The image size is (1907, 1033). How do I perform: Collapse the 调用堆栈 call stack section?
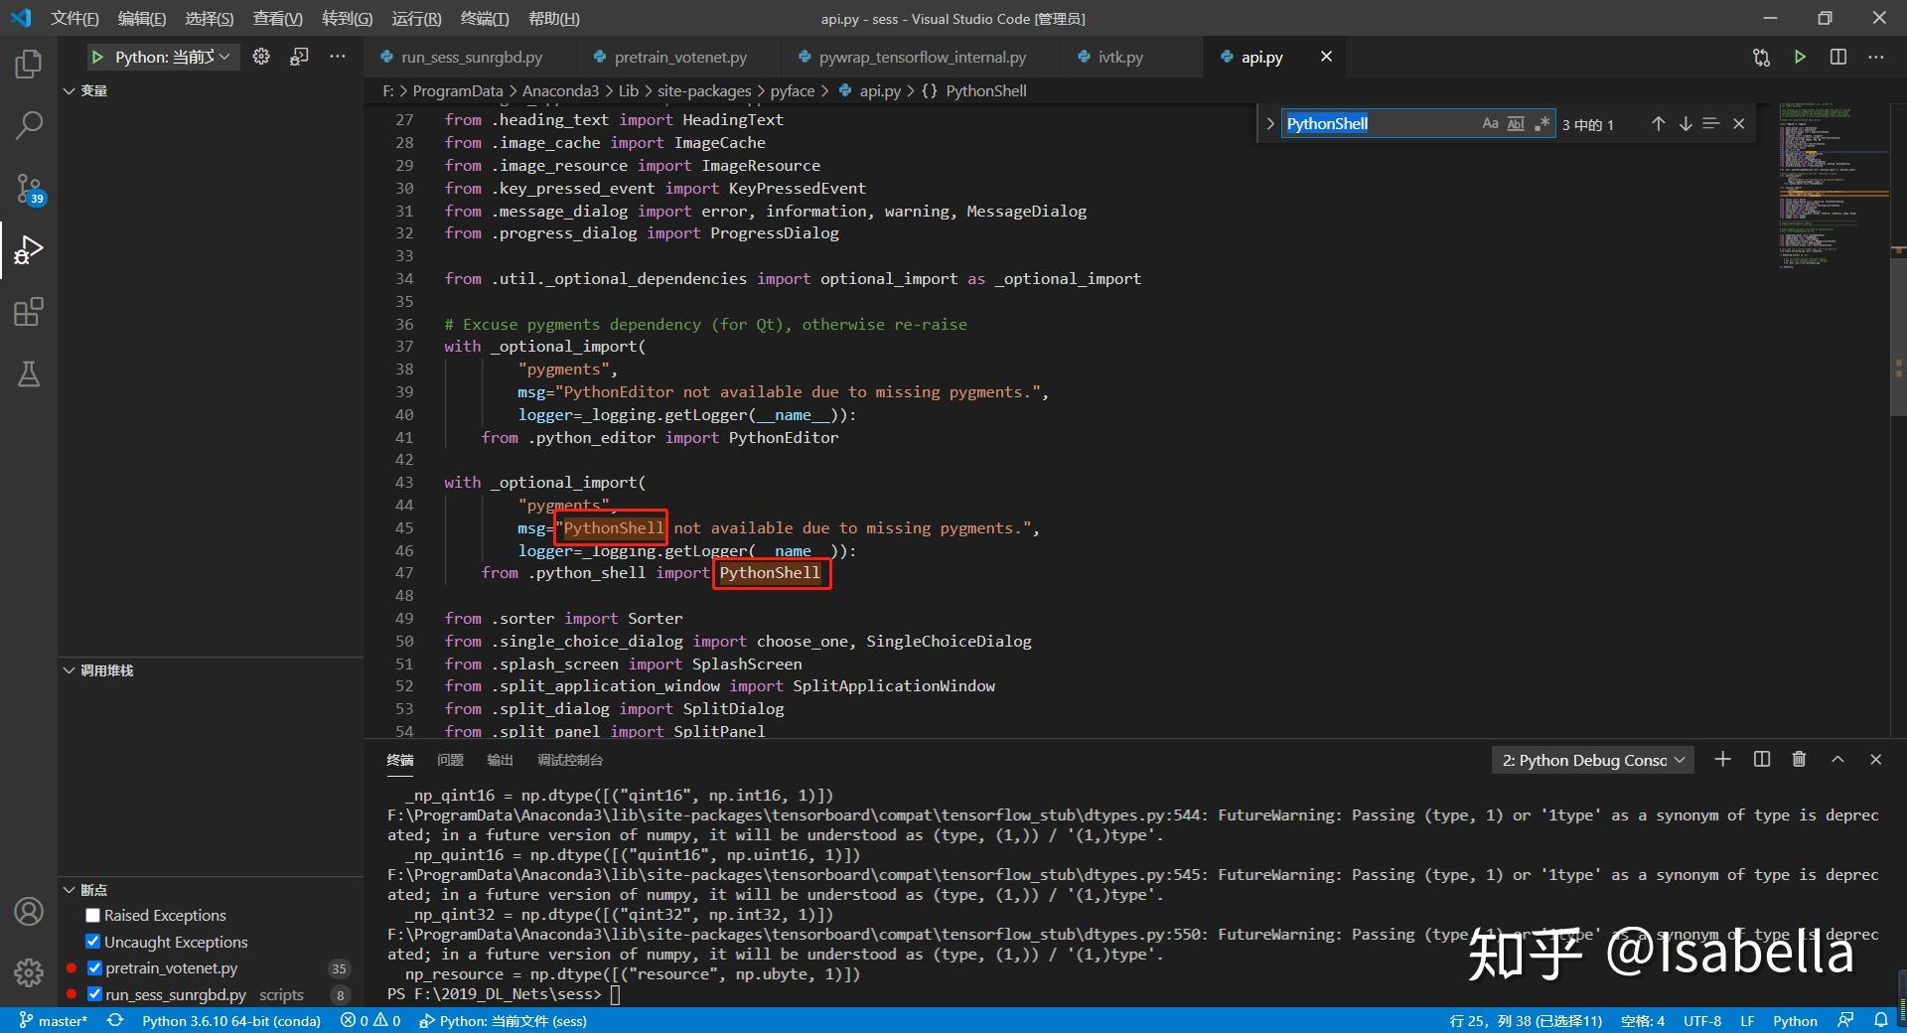[x=70, y=670]
